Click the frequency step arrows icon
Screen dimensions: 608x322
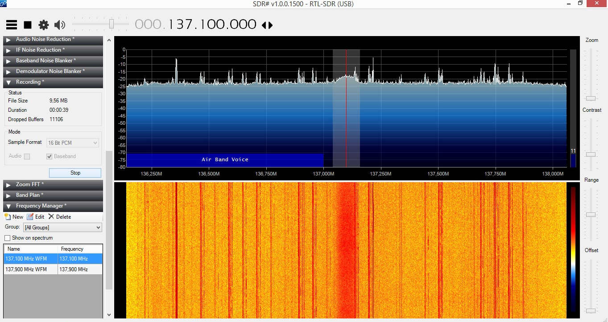coord(267,25)
